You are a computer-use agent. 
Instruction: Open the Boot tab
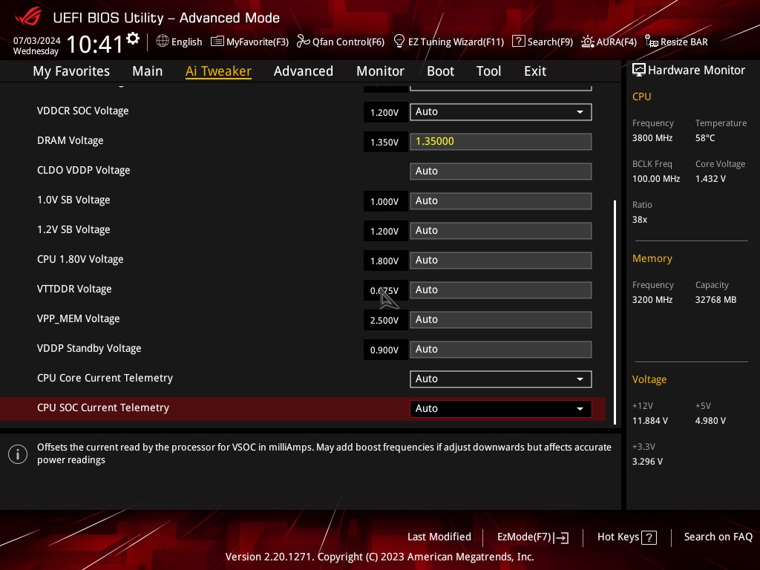440,71
